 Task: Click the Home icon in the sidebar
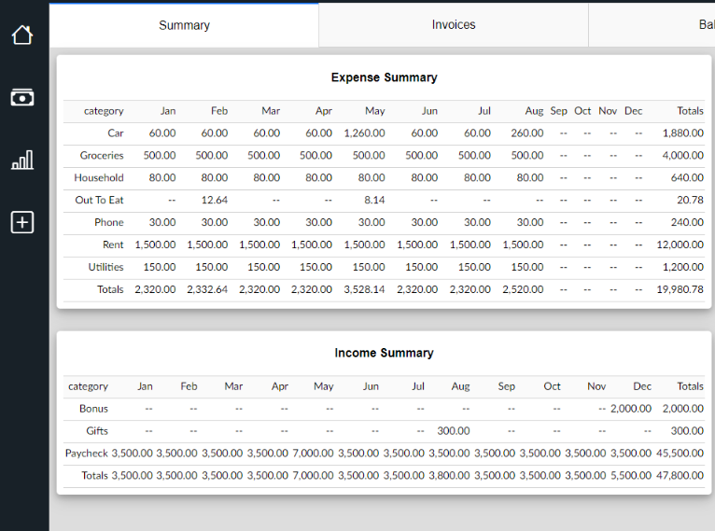coord(22,35)
